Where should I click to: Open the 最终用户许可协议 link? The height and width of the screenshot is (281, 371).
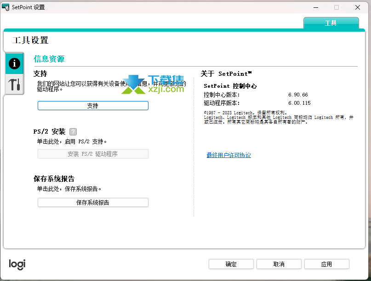pyautogui.click(x=229, y=155)
